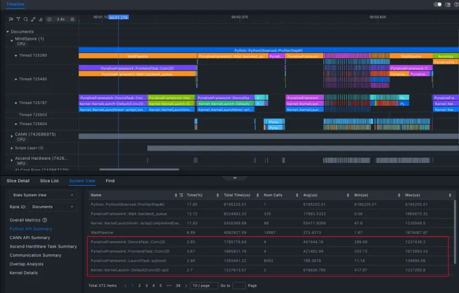Click the Go to page input field
The width and height of the screenshot is (459, 293).
point(239,286)
